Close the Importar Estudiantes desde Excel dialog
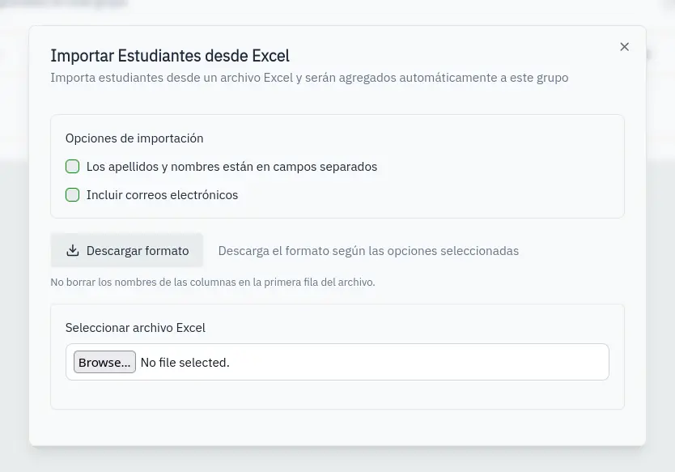 pyautogui.click(x=624, y=46)
